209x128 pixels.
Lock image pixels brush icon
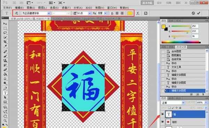(x=173, y=108)
